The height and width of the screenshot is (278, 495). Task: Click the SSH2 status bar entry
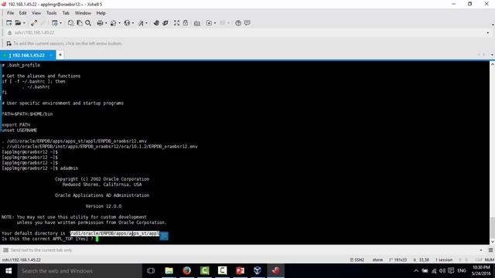click(x=357, y=260)
